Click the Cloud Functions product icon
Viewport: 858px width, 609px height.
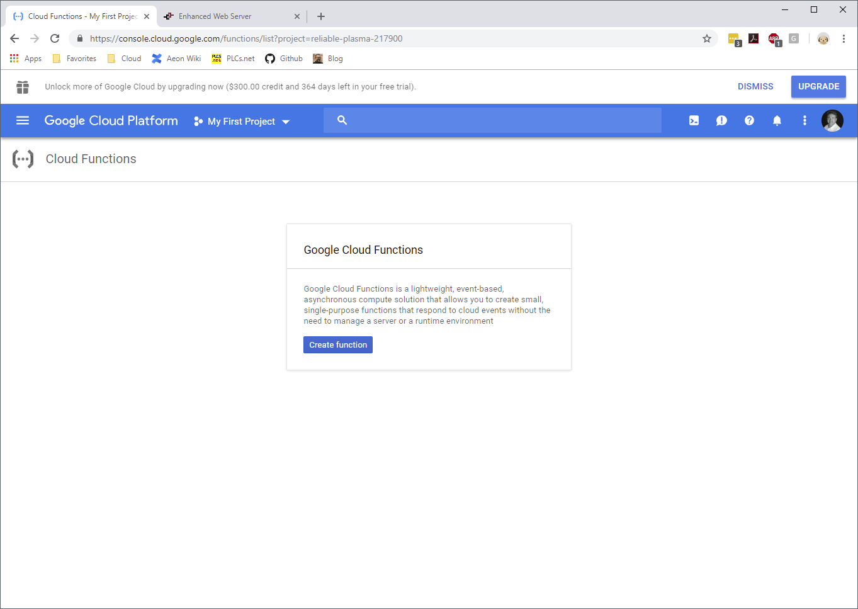[x=23, y=159]
